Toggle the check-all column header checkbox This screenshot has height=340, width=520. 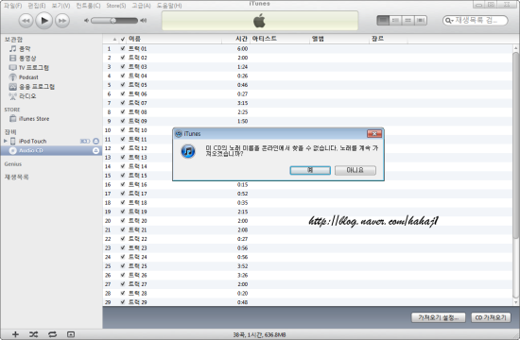[123, 39]
